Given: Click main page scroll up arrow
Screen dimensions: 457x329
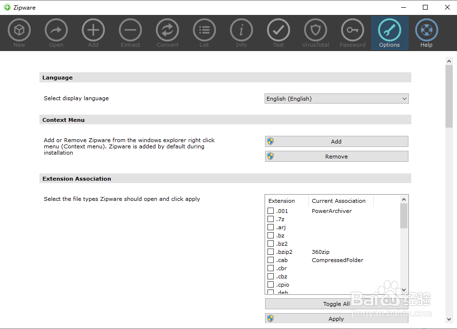Looking at the screenshot, I should coord(449,61).
